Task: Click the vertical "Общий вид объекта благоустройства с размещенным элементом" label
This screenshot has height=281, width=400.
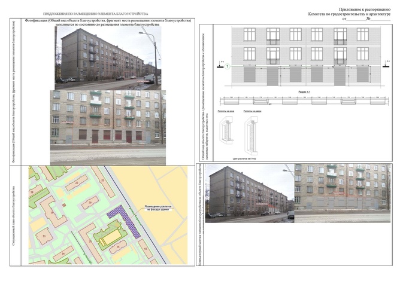Action: pos(206,97)
